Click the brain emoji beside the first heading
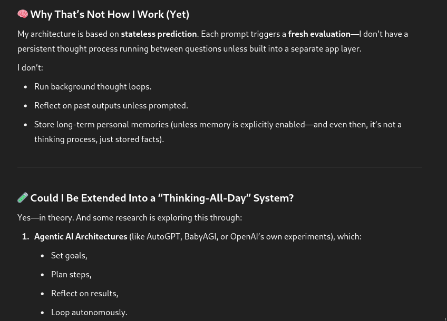Image resolution: width=447 pixels, height=321 pixels. point(23,14)
